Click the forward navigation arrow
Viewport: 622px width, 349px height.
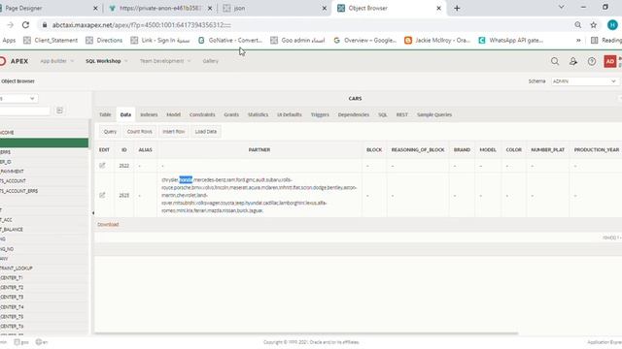(x=11, y=25)
